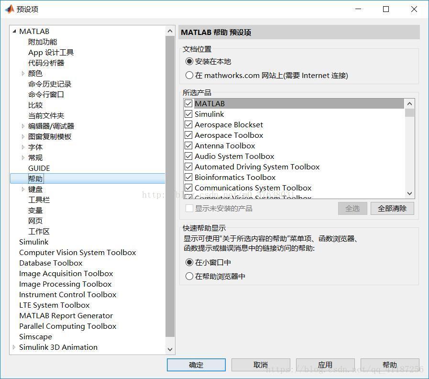
Task: Open App 设计工具 preferences
Action: coord(51,52)
